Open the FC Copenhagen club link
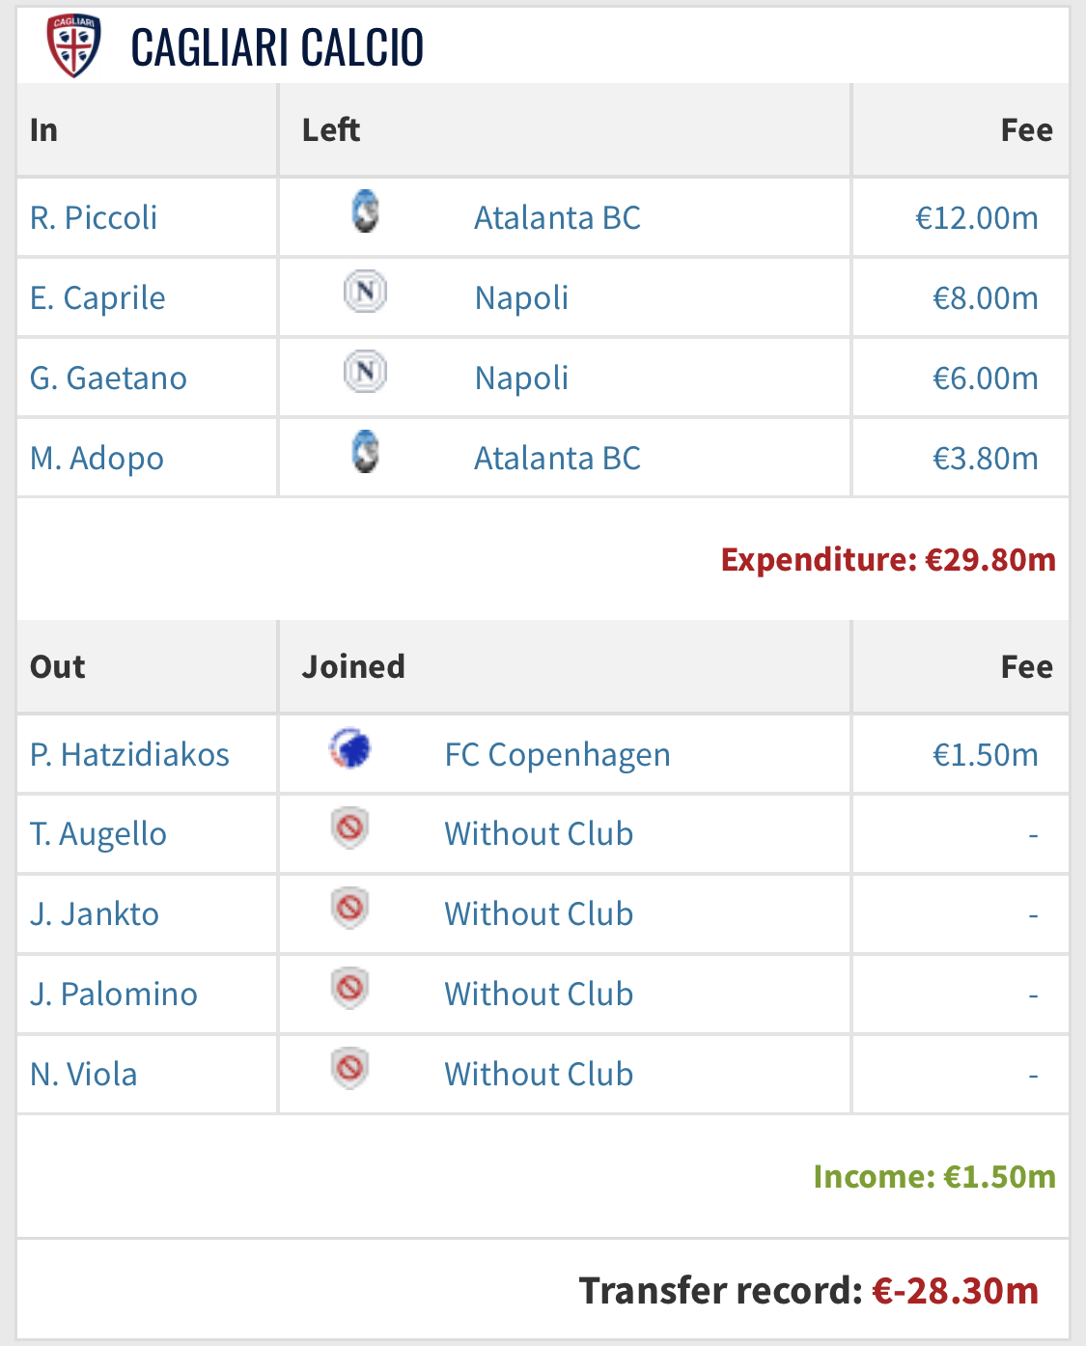The width and height of the screenshot is (1086, 1346). pos(557,755)
